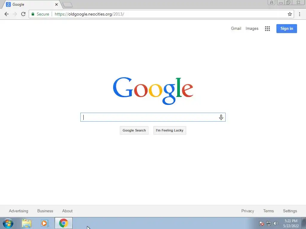Close the Chrome window

point(299,2)
